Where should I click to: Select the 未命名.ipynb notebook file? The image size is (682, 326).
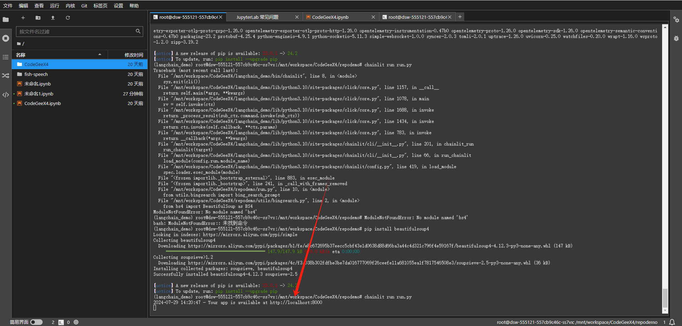[80, 84]
